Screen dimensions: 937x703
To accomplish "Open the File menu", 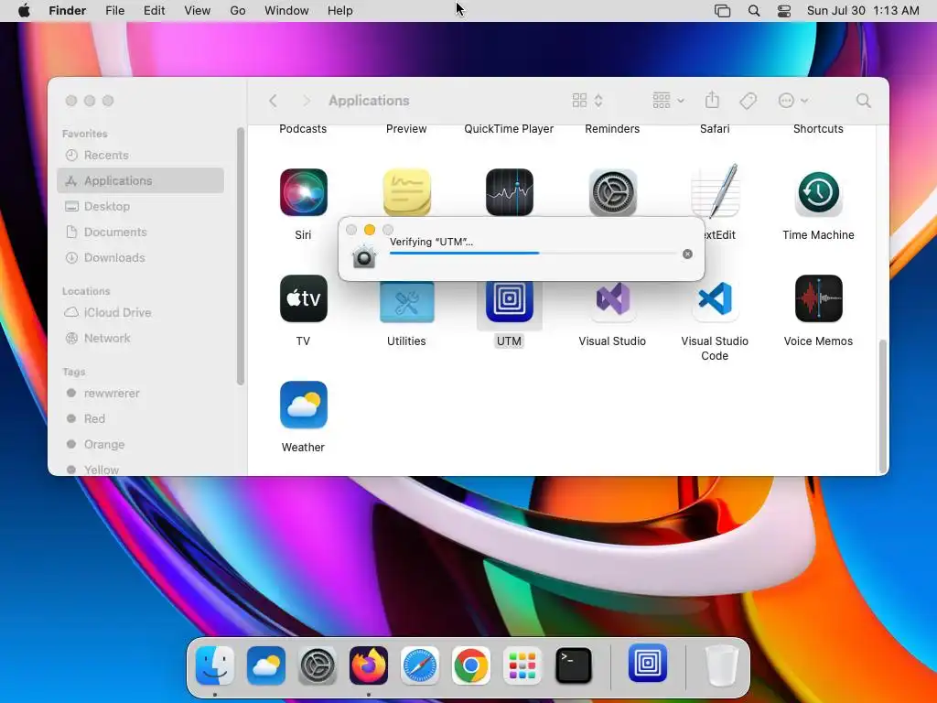I will [x=114, y=11].
